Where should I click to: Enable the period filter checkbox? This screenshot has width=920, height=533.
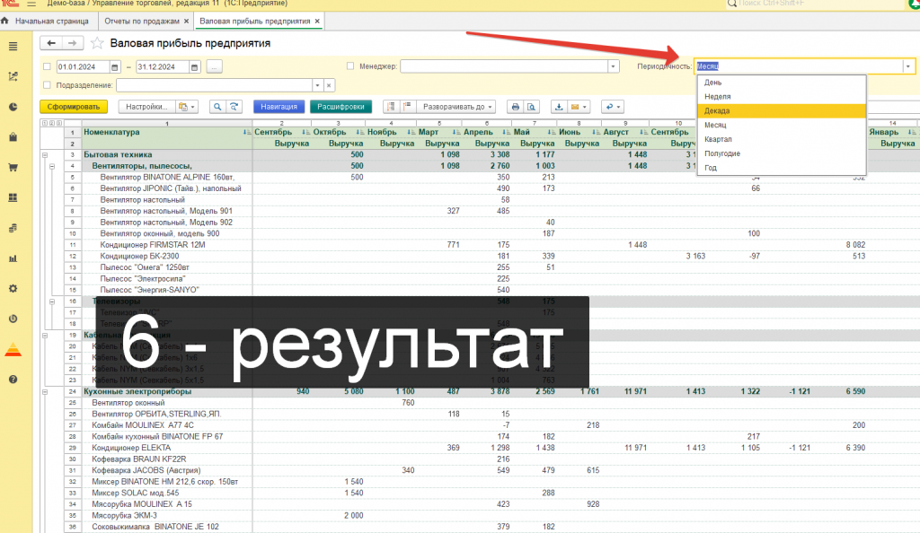[47, 66]
